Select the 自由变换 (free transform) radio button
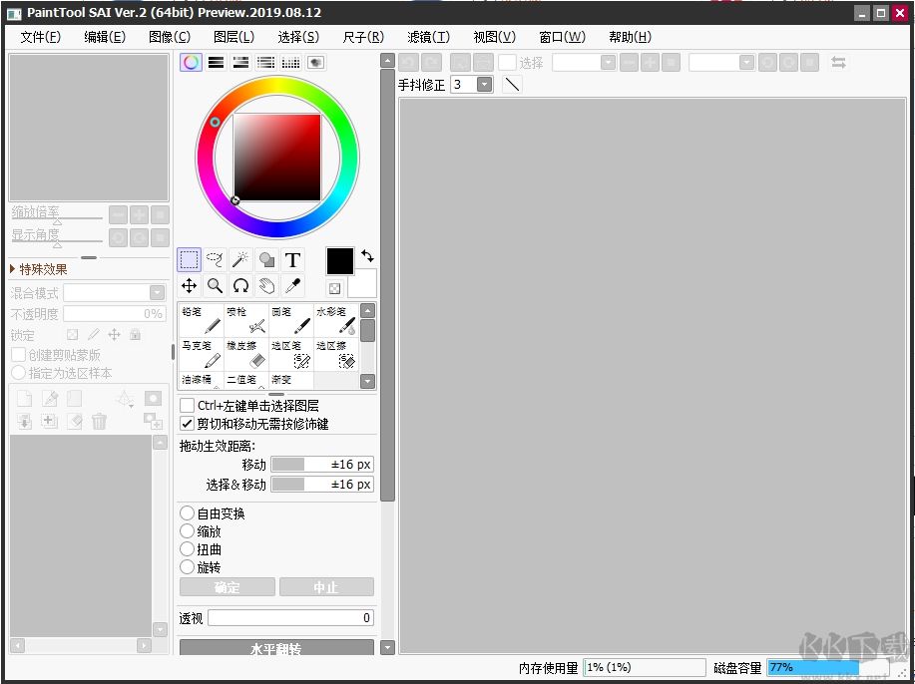The width and height of the screenshot is (915, 684). pyautogui.click(x=186, y=513)
